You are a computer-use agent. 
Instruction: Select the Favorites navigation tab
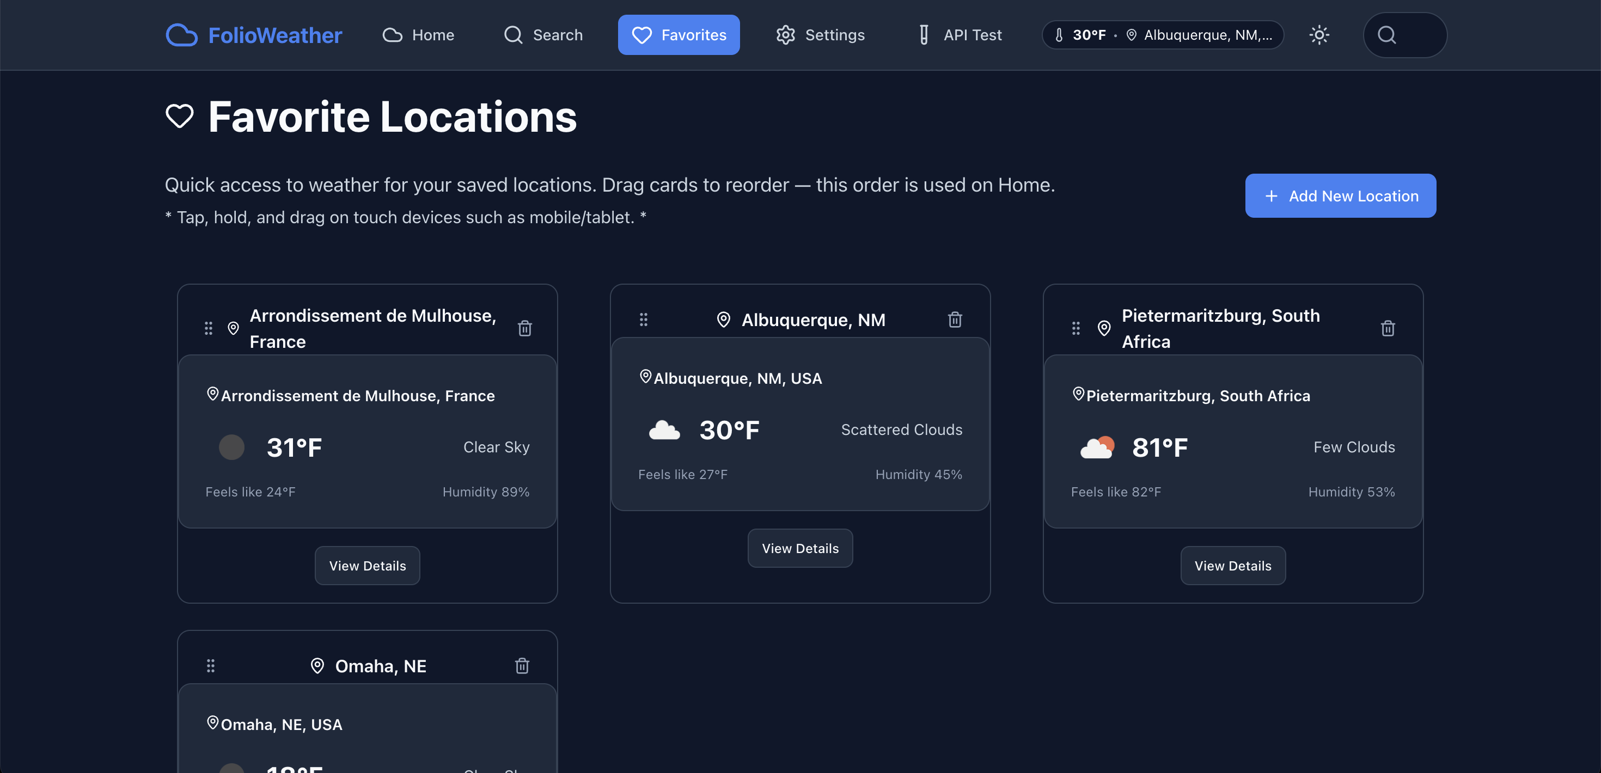[x=679, y=35]
